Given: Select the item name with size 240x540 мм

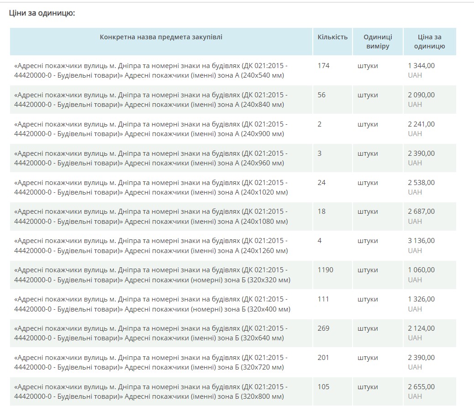Looking at the screenshot, I should tap(151, 70).
